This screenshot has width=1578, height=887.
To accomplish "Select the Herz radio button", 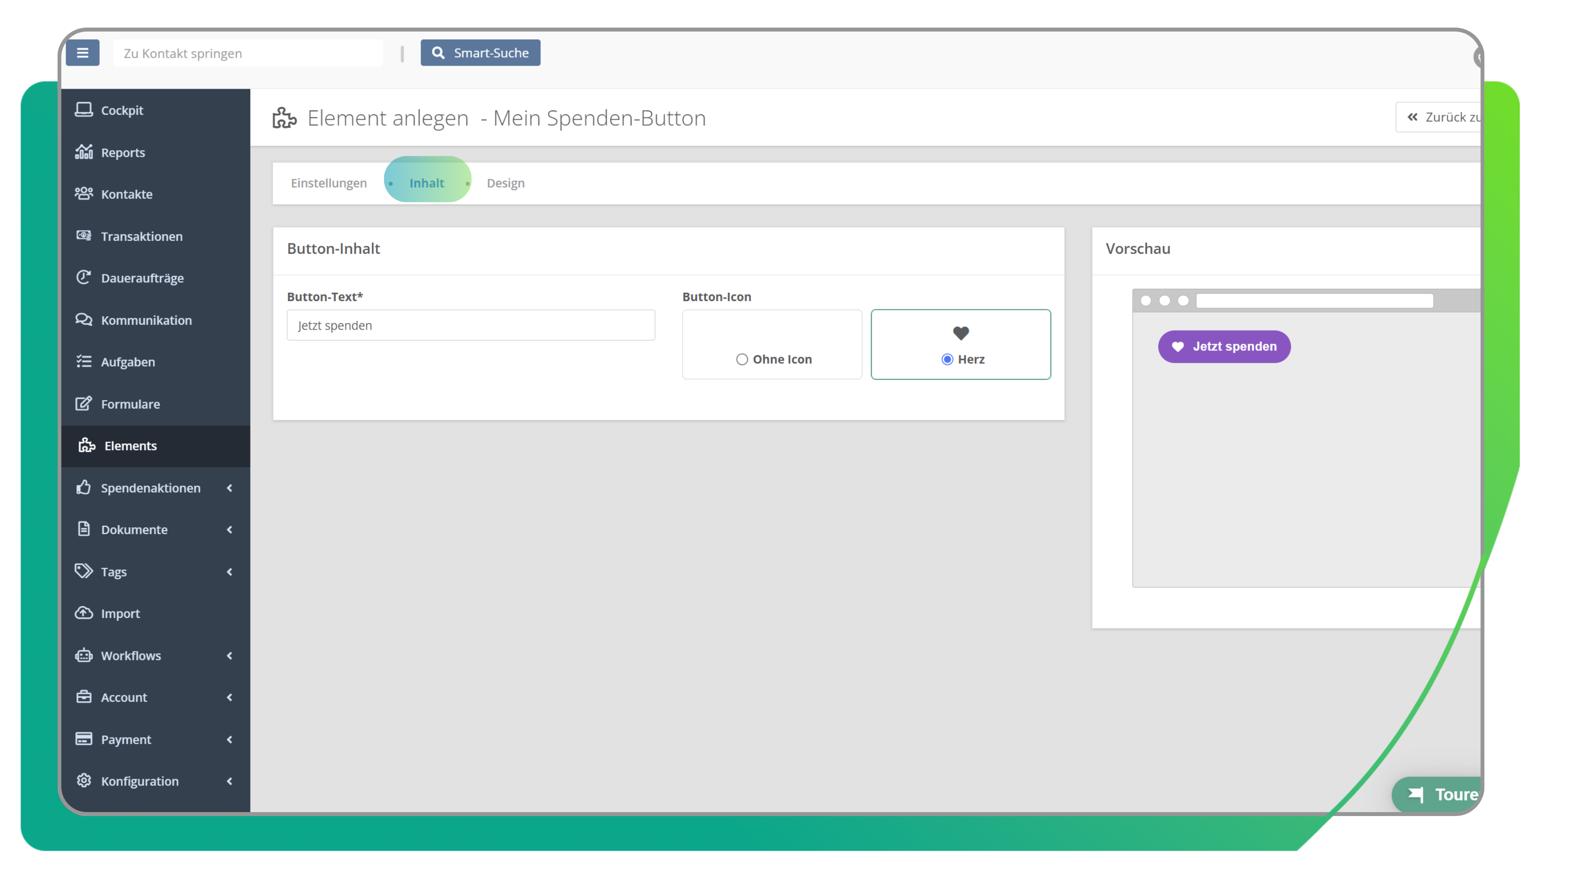I will (x=947, y=359).
